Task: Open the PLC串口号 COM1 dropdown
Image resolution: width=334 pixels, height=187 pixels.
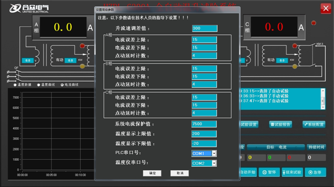Action: (x=214, y=153)
